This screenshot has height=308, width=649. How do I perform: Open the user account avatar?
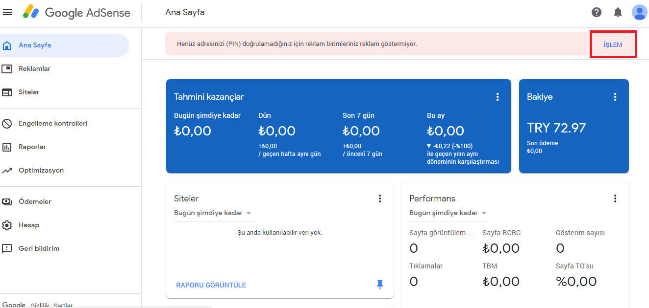639,12
